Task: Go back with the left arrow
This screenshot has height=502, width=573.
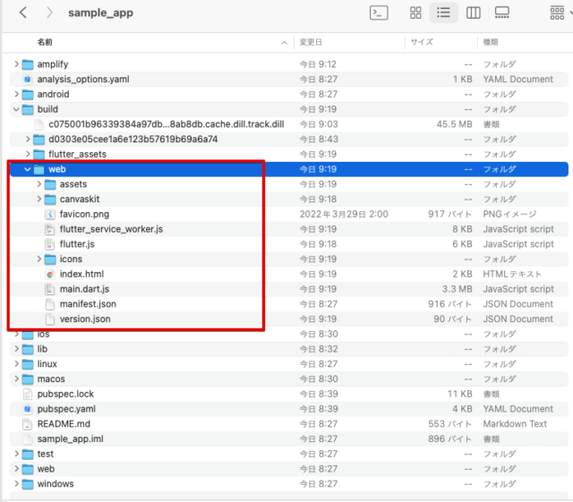Action: 23,13
